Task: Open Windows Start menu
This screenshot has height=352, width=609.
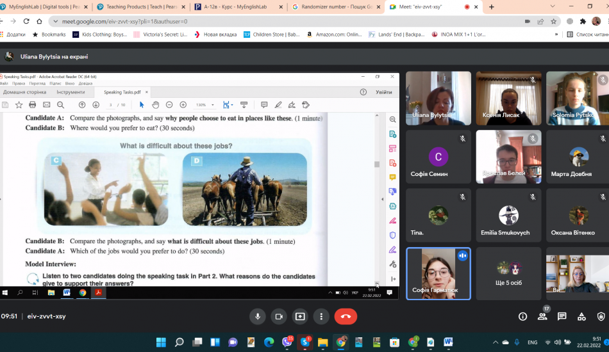Action: pos(160,342)
